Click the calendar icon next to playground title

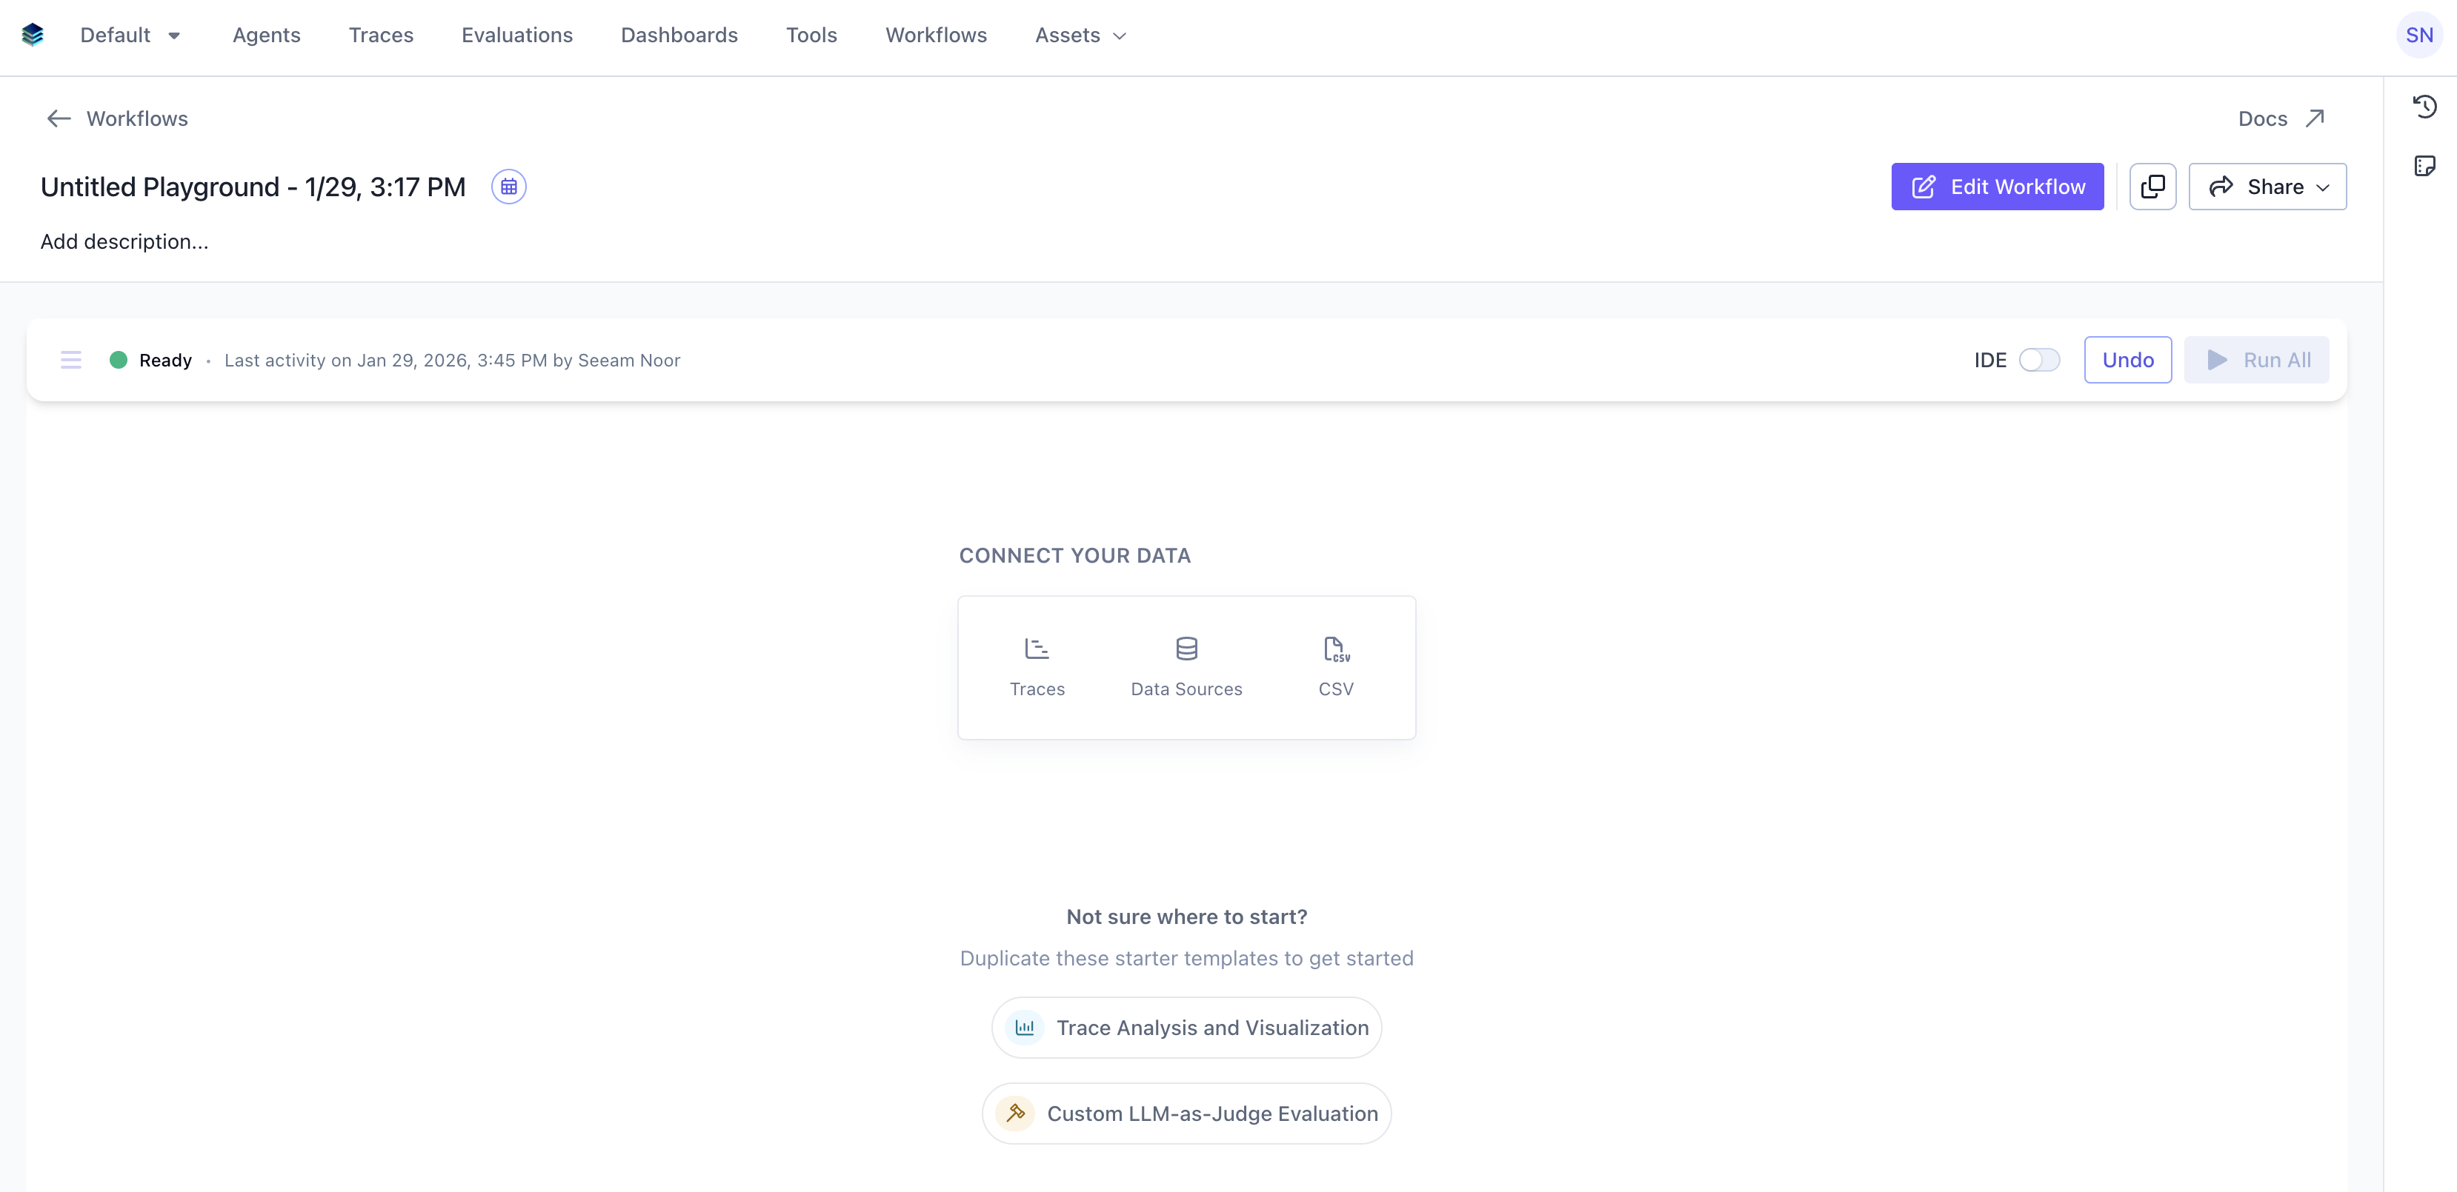[x=509, y=186]
